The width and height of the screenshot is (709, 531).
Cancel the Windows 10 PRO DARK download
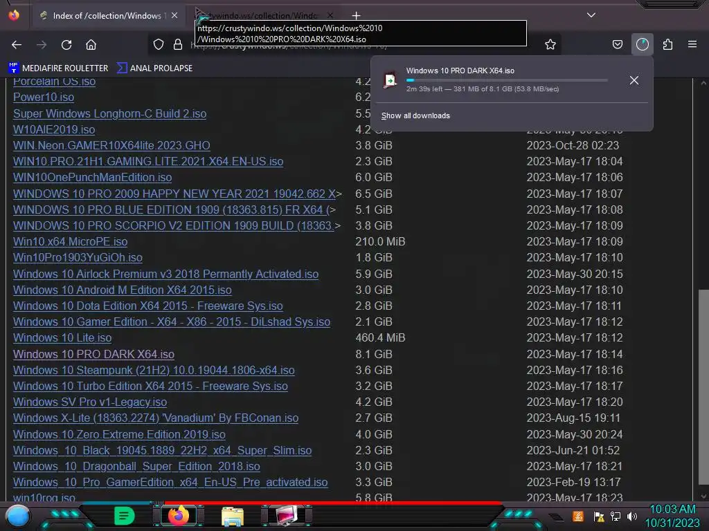634,80
